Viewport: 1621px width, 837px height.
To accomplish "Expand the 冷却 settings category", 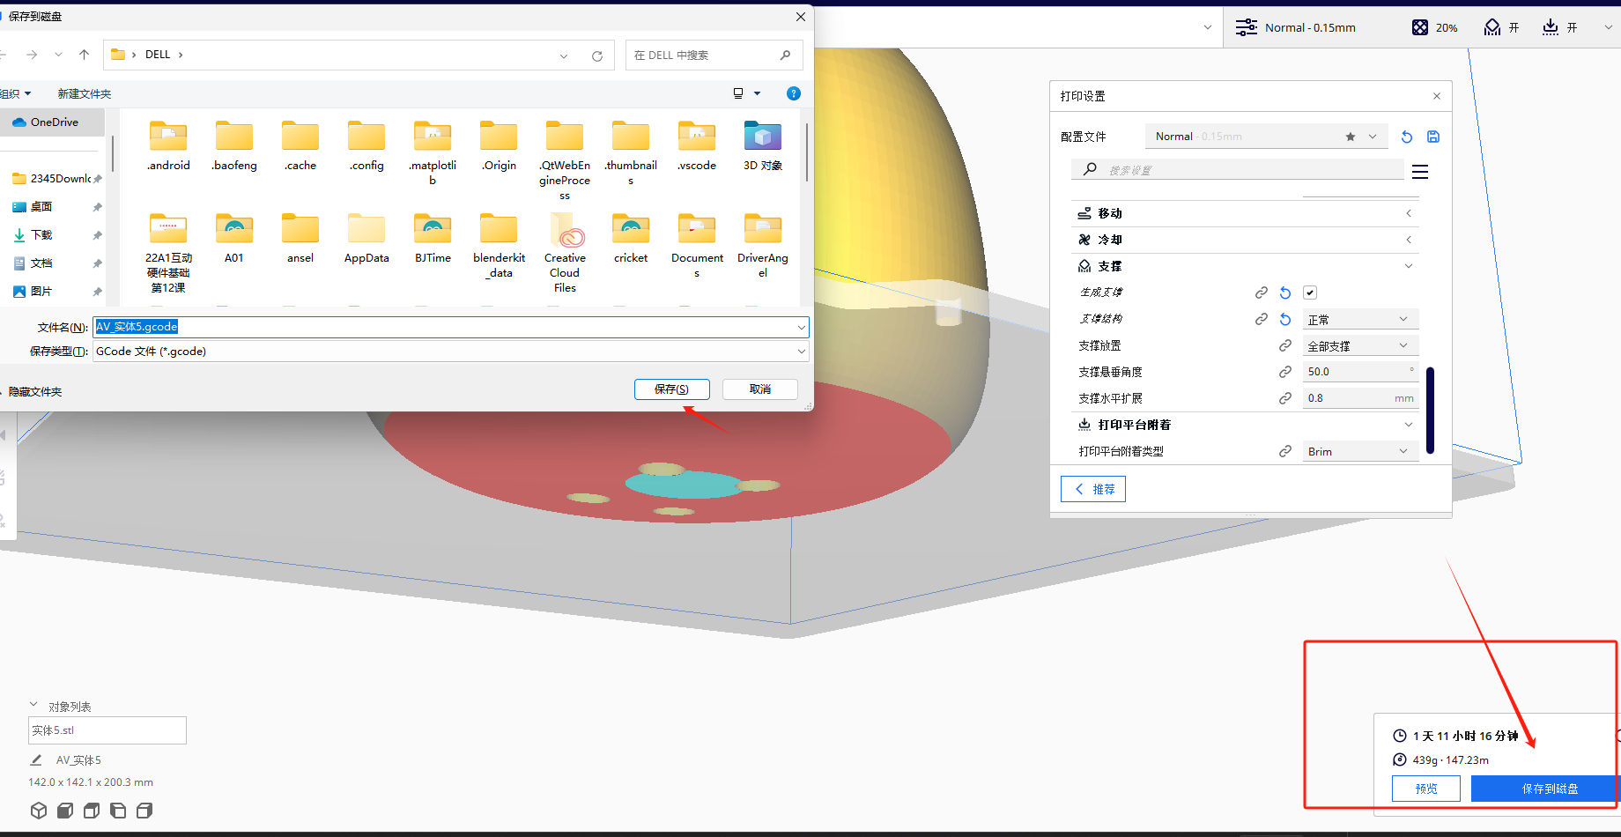I will (1245, 240).
